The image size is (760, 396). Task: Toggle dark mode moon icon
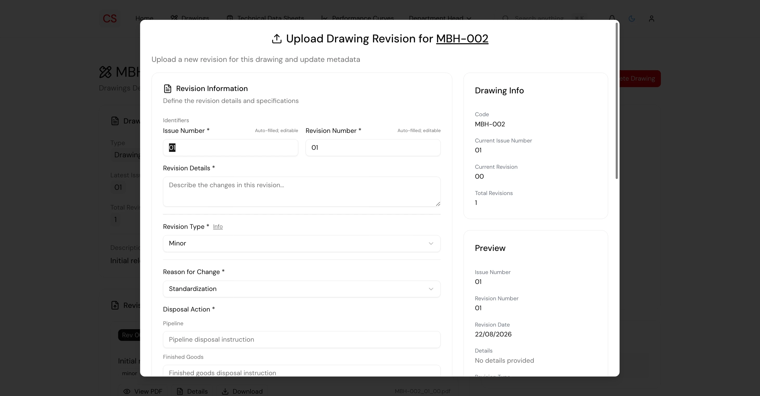(632, 18)
